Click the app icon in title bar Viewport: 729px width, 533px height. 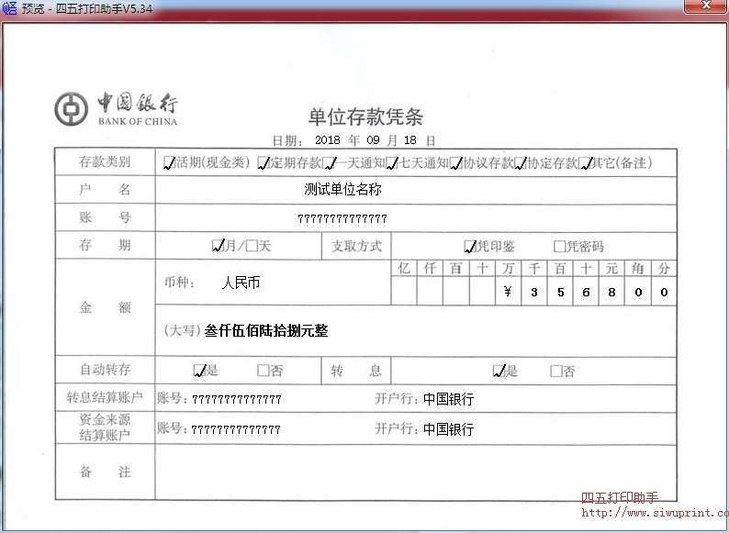(x=9, y=8)
